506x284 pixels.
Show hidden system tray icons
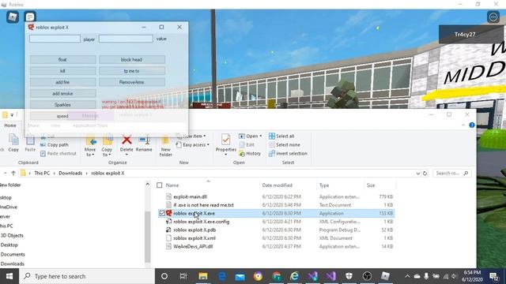pos(407,276)
